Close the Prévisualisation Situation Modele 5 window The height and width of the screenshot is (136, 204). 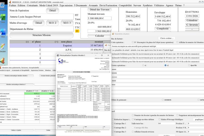(x=108, y=55)
